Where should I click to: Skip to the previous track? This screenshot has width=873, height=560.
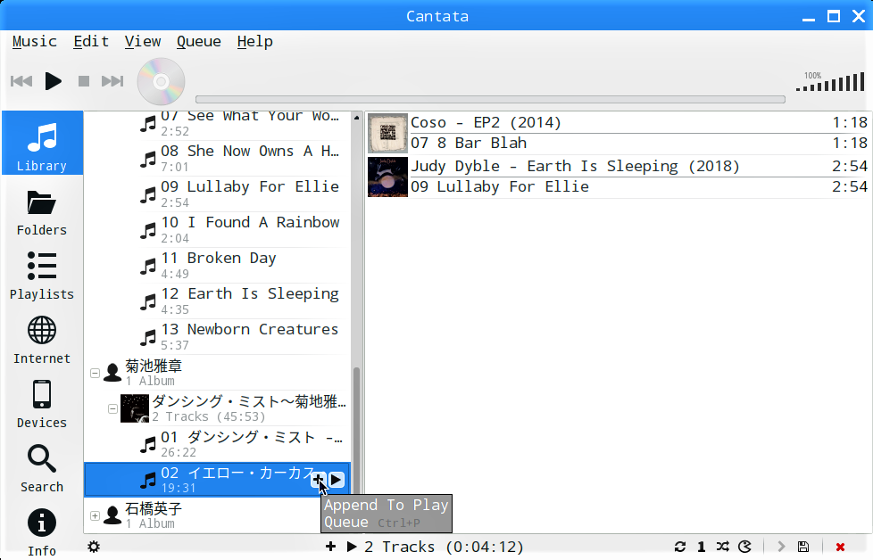[21, 81]
